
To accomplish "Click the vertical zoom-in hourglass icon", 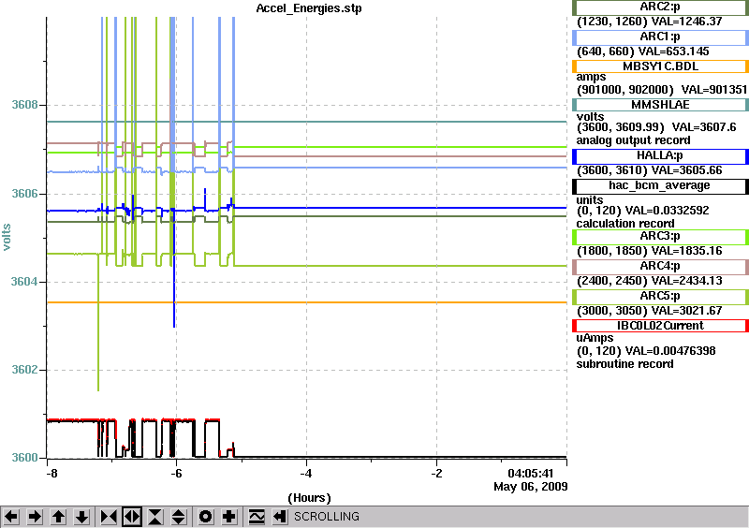I will coord(154,517).
